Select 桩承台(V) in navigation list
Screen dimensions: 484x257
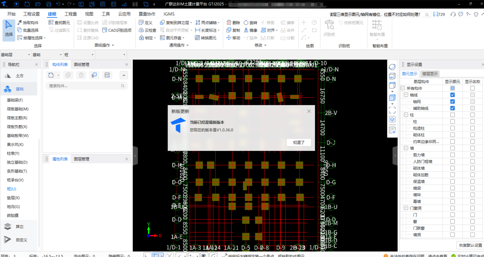tap(15, 180)
